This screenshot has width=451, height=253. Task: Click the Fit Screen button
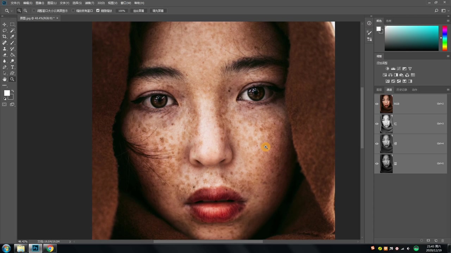coord(138,11)
